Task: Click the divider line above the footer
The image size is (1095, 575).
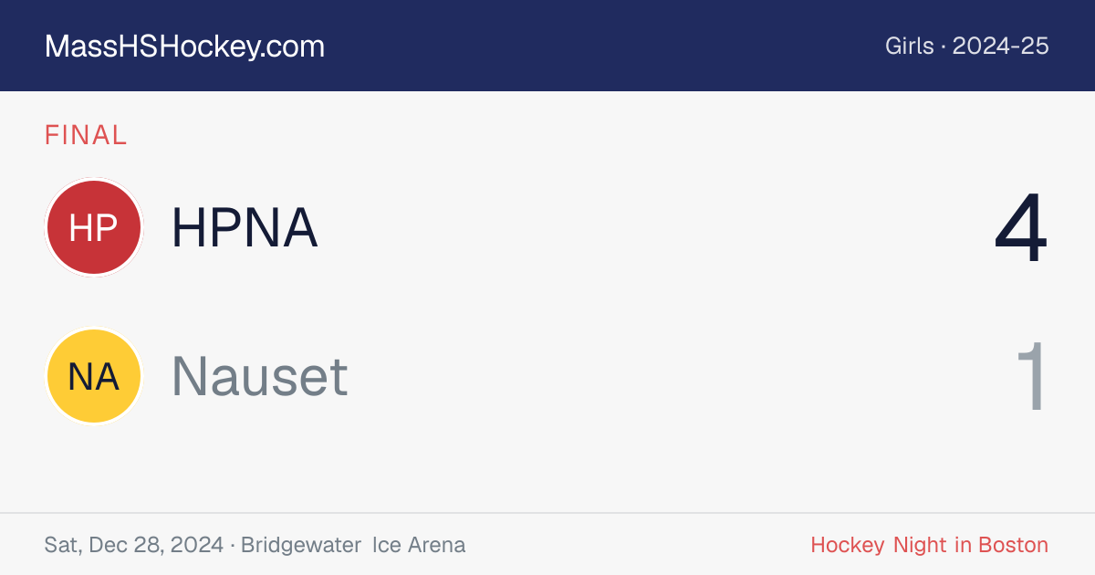Action: point(547,513)
